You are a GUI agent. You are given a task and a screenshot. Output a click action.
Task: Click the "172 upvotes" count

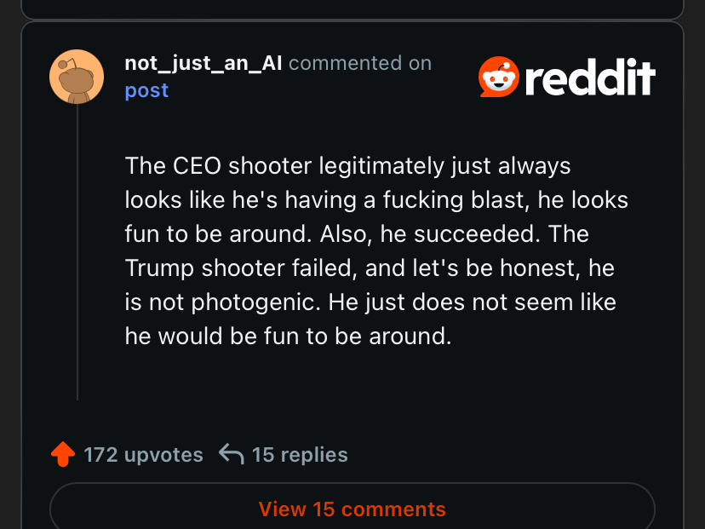143,455
